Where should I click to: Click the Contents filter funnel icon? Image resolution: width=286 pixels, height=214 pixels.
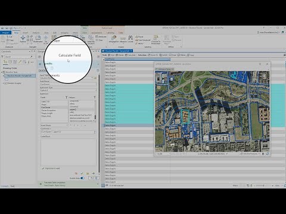[x=2, y=56]
